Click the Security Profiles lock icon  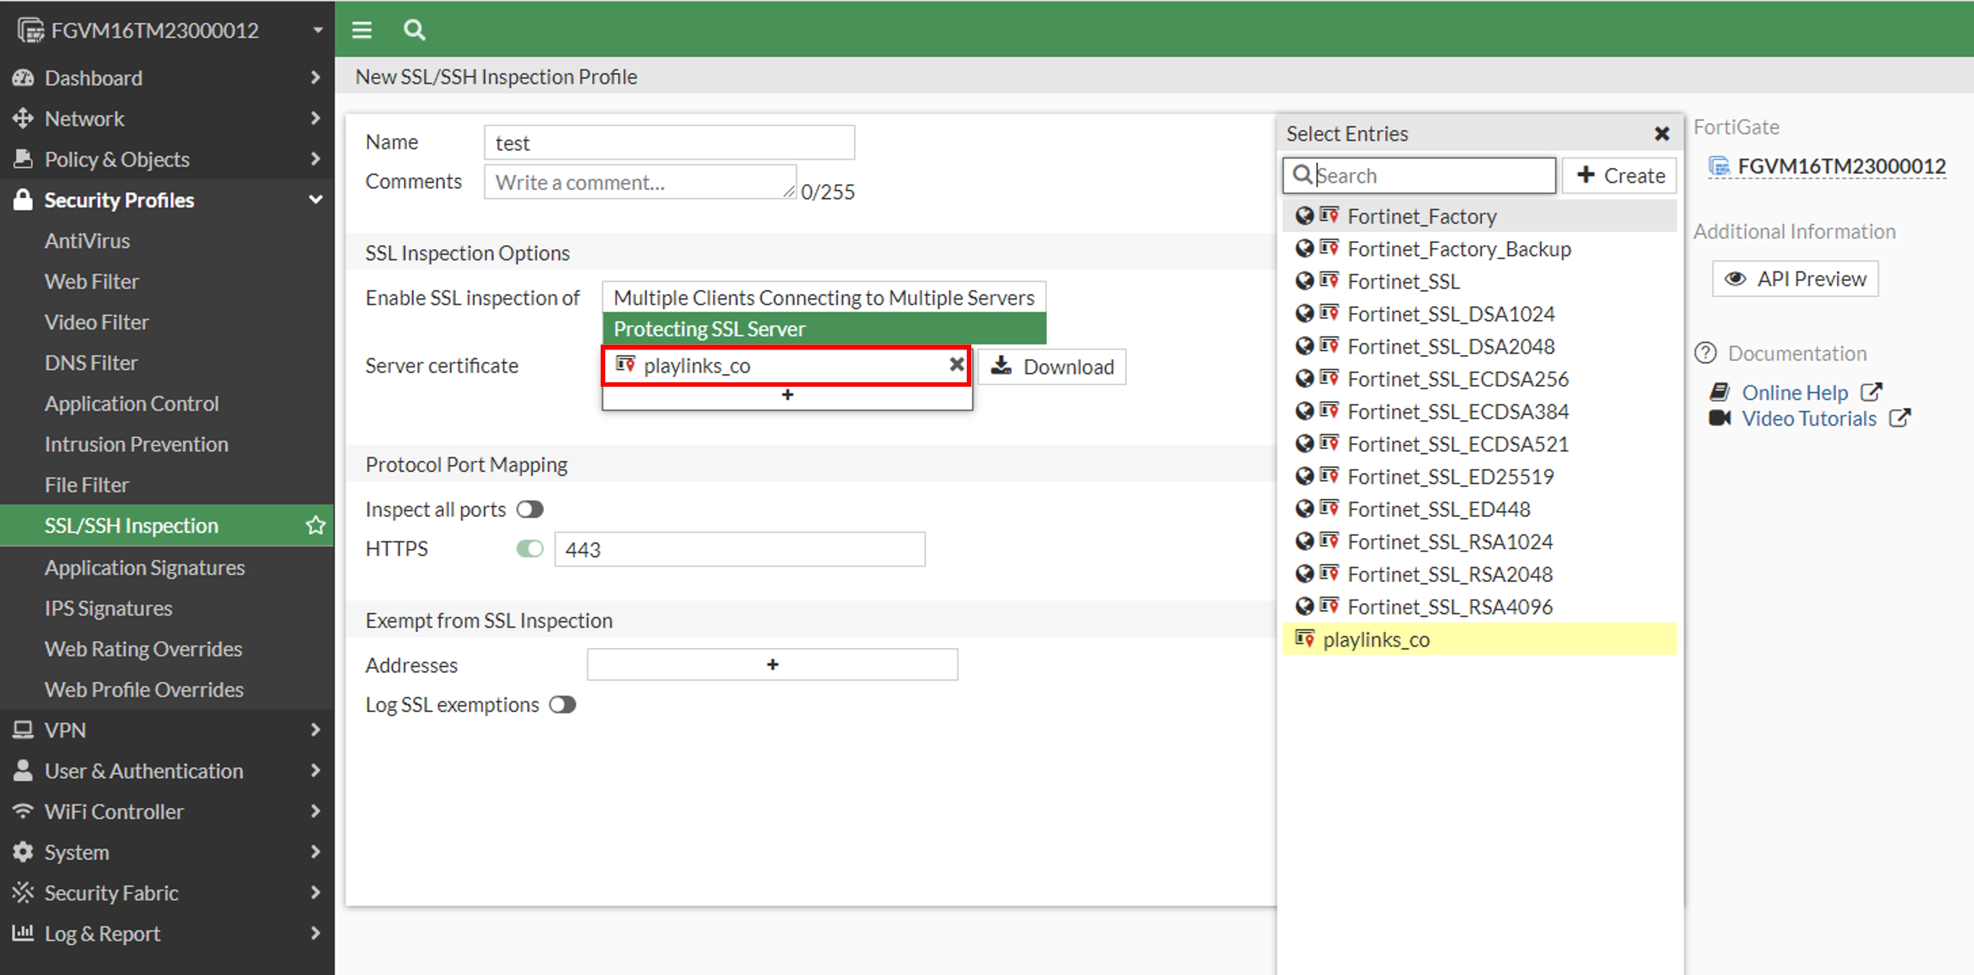23,199
